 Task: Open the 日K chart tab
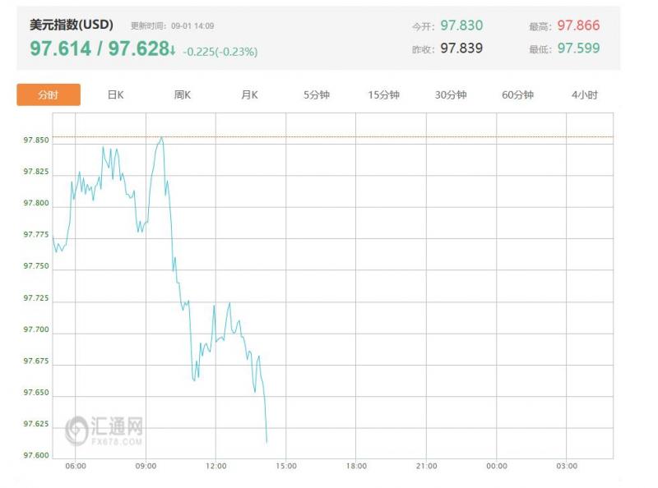(115, 94)
